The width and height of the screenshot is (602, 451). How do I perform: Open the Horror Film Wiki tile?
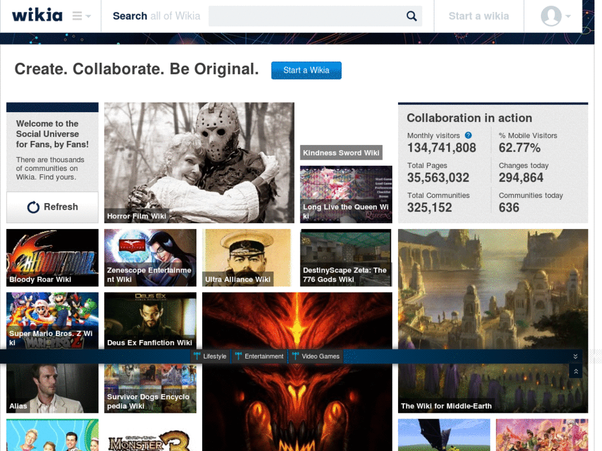pos(199,163)
